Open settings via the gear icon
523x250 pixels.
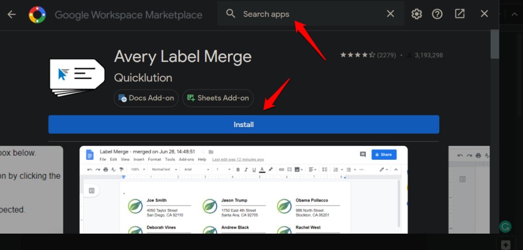pos(416,14)
